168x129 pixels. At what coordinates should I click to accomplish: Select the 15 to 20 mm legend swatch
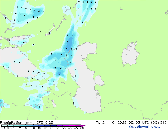click(x=41, y=126)
